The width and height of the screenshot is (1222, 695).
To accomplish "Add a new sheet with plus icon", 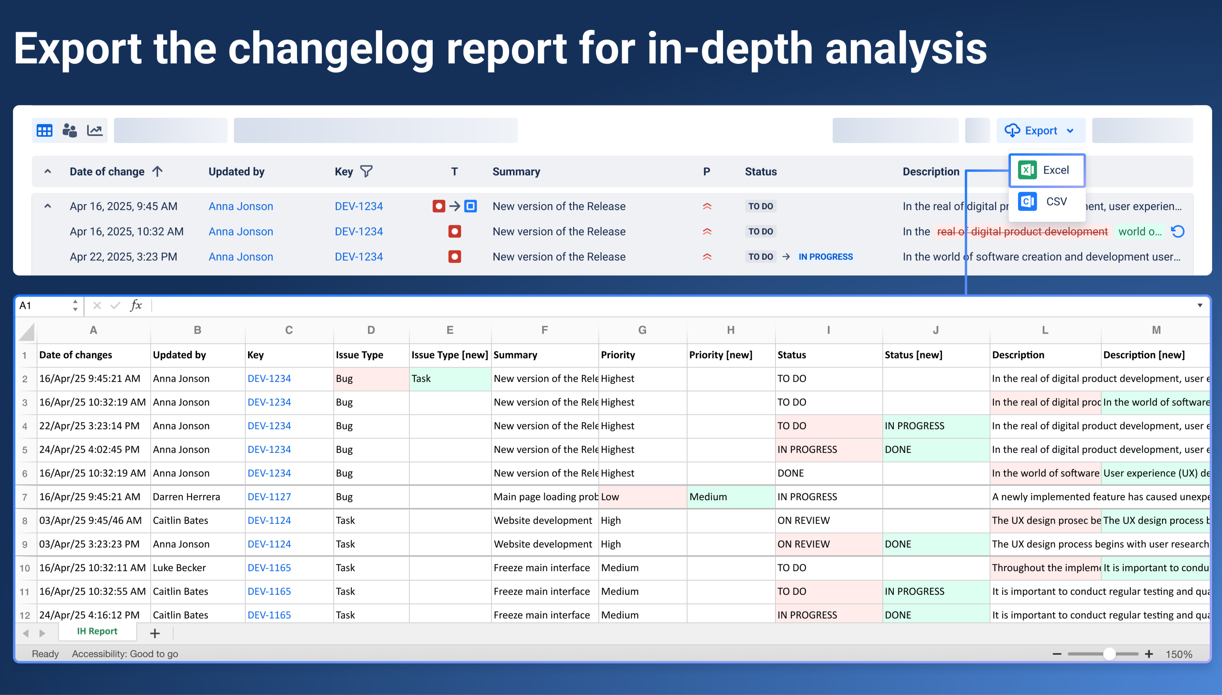I will pos(155,634).
